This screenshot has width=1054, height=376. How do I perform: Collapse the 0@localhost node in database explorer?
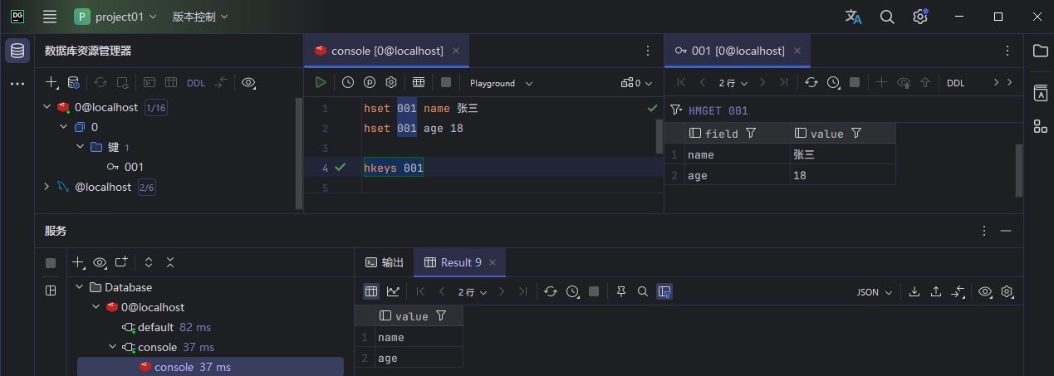tap(47, 107)
